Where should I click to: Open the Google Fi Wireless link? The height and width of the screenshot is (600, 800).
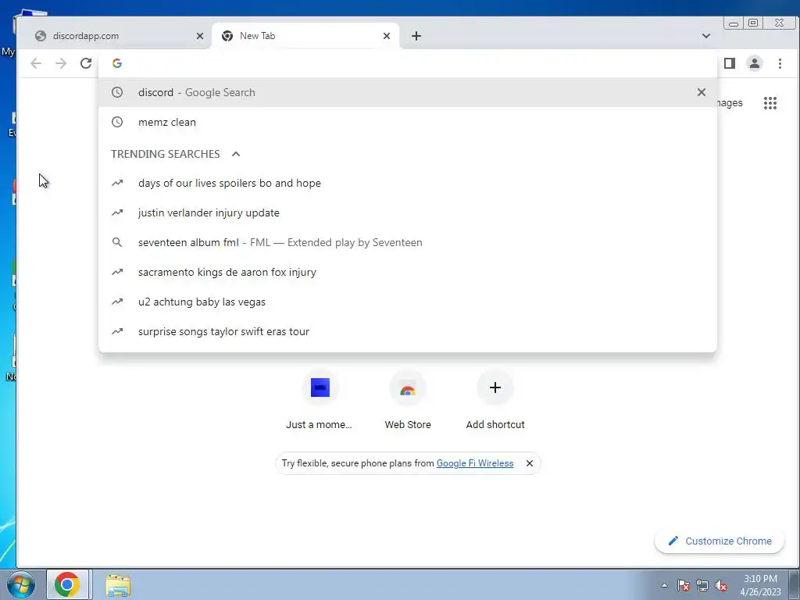click(x=475, y=463)
